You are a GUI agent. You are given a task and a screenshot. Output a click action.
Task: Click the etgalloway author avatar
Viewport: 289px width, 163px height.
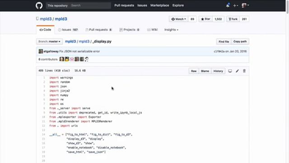click(41, 51)
